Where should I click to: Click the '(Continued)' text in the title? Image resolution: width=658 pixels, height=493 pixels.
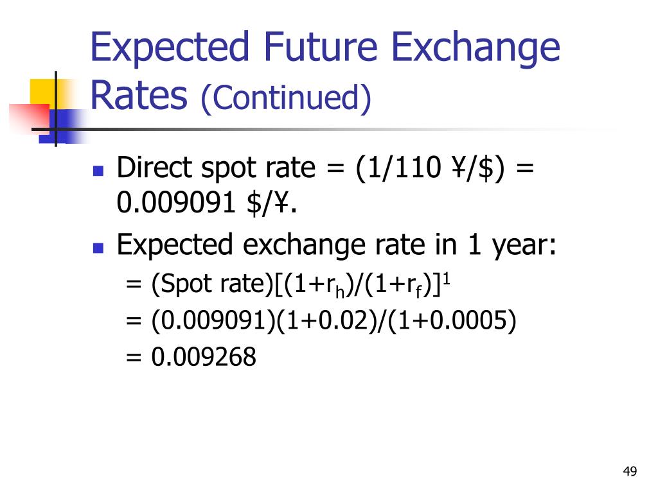(286, 98)
